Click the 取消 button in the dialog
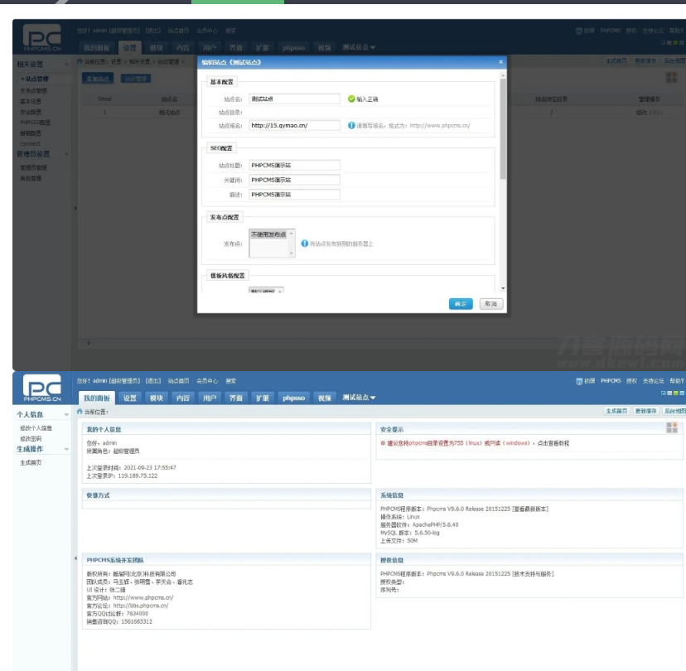The image size is (686, 671). [x=490, y=304]
